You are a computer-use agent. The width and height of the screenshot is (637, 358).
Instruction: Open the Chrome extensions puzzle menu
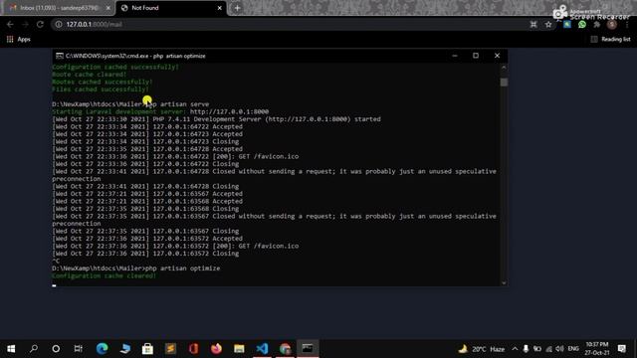point(597,24)
